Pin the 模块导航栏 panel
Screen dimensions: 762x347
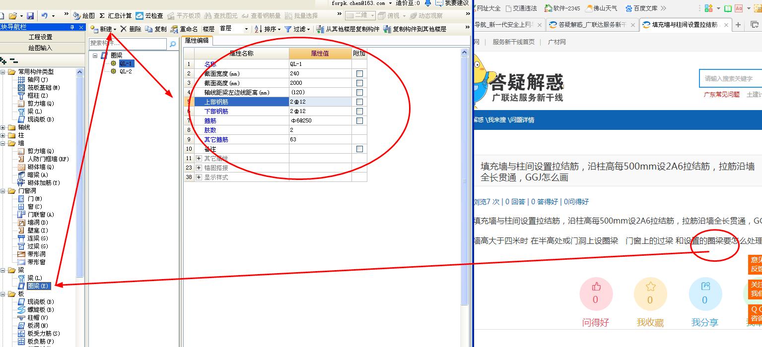(x=72, y=27)
